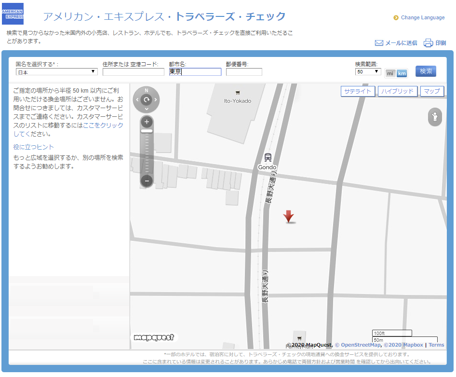This screenshot has width=456, height=377.
Task: Click the mail envelope icon
Action: pyautogui.click(x=379, y=43)
